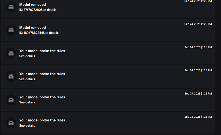The height and width of the screenshot is (135, 221).
Task: Open the first 'Your model broke the rules' heading
Action: click(x=42, y=51)
